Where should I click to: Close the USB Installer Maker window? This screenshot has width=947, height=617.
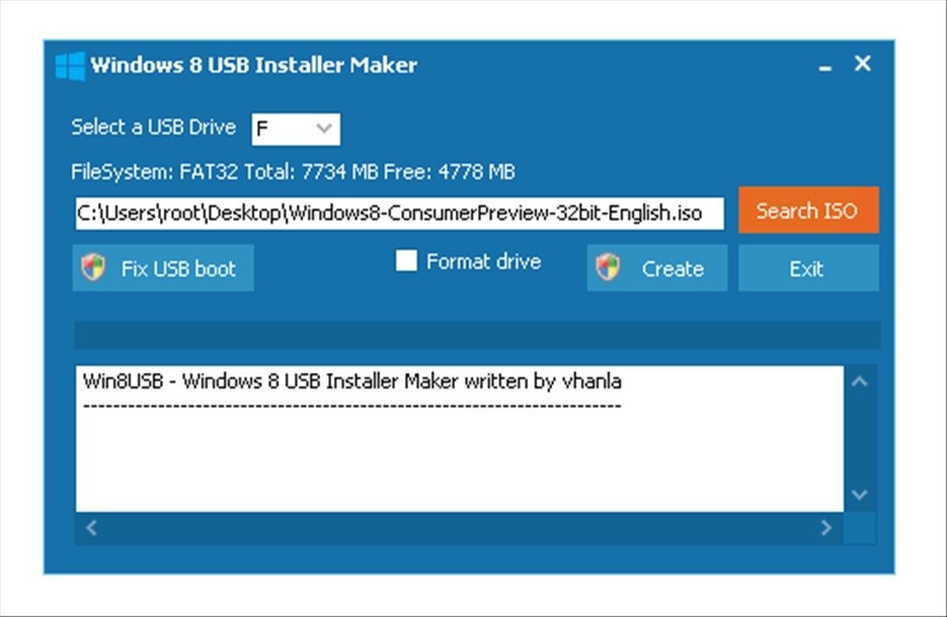coord(863,63)
